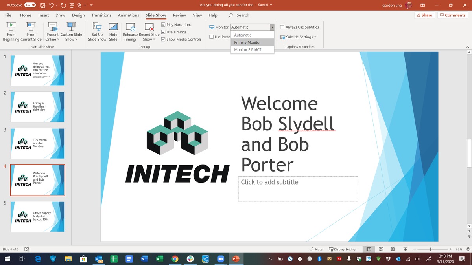The height and width of the screenshot is (265, 472).
Task: Switch to the Transitions tab
Action: (101, 15)
